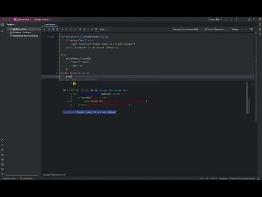The image size is (262, 197).
Task: Go to next highlighted error arrow
Action: pyautogui.click(x=246, y=29)
